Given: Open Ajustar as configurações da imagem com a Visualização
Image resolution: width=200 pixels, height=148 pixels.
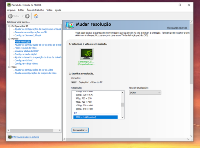Looking at the screenshot, I should [38, 29].
